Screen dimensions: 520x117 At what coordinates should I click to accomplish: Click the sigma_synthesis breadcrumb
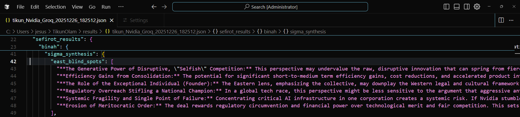[308, 31]
